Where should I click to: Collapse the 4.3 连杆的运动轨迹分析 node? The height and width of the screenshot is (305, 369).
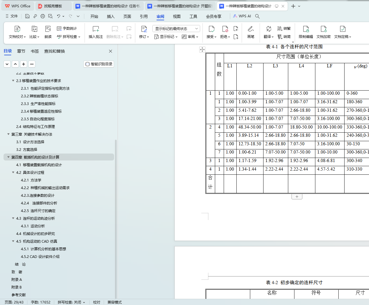13,218
